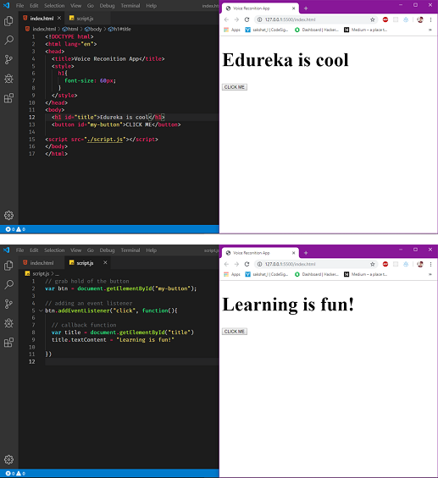Open Terminal menu in the index.html editor window

pyautogui.click(x=130, y=5)
